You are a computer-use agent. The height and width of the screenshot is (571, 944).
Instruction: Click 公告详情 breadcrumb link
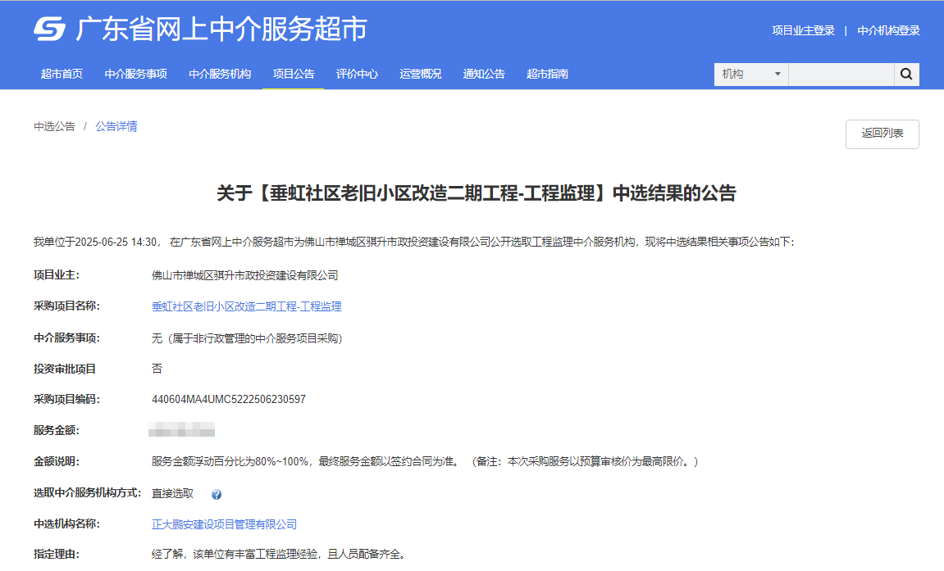point(116,126)
